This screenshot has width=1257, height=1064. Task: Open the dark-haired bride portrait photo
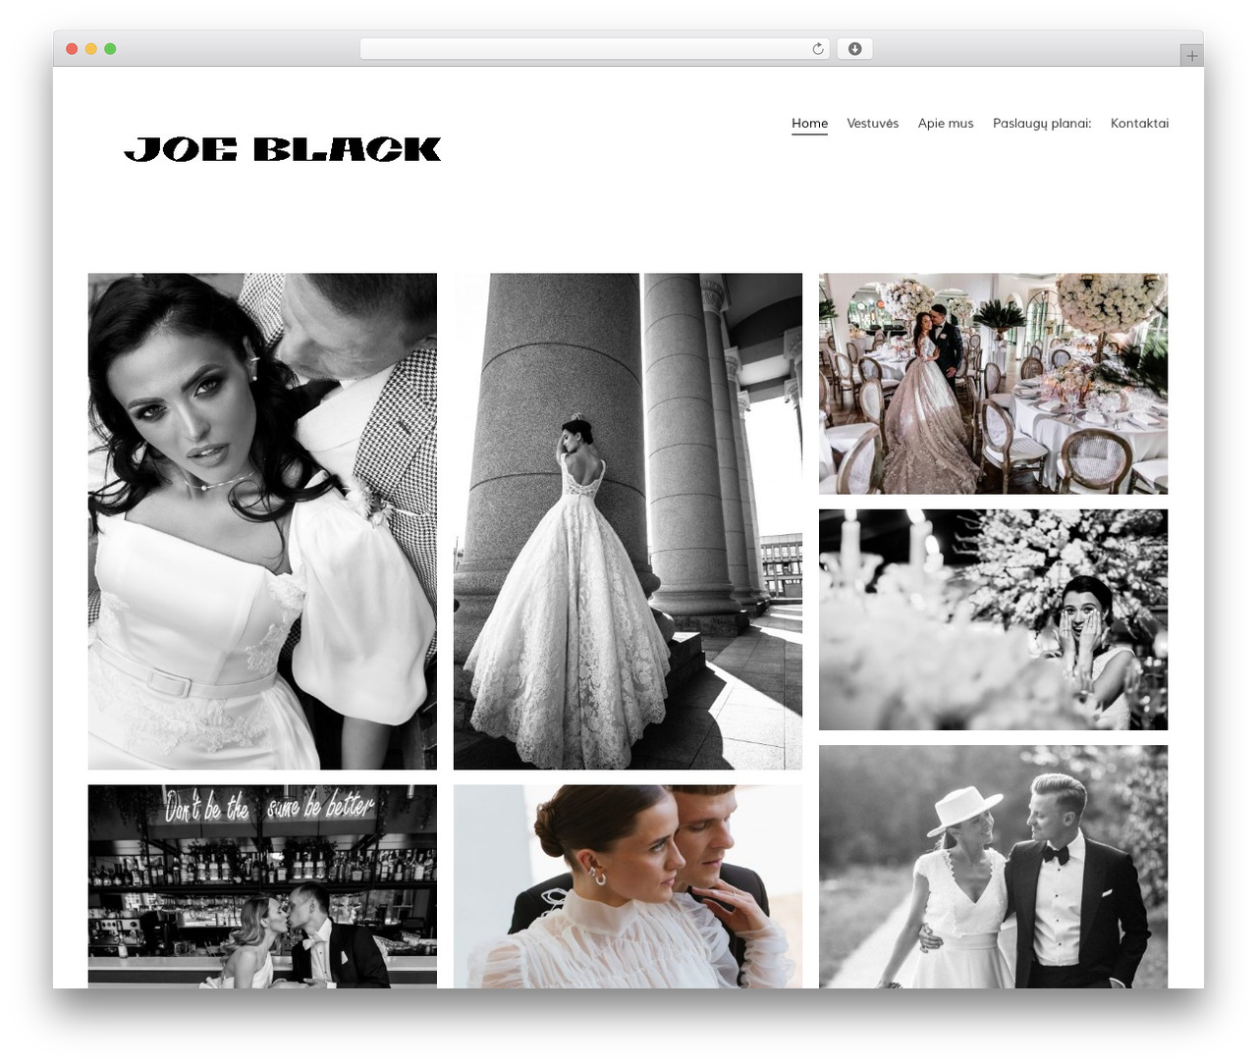[x=262, y=521]
